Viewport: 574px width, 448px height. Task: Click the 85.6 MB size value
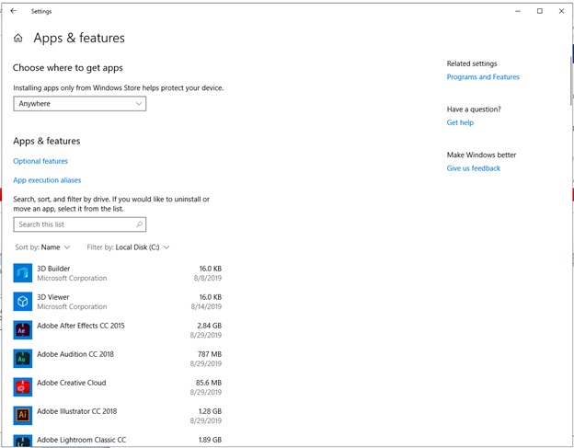pyautogui.click(x=209, y=383)
